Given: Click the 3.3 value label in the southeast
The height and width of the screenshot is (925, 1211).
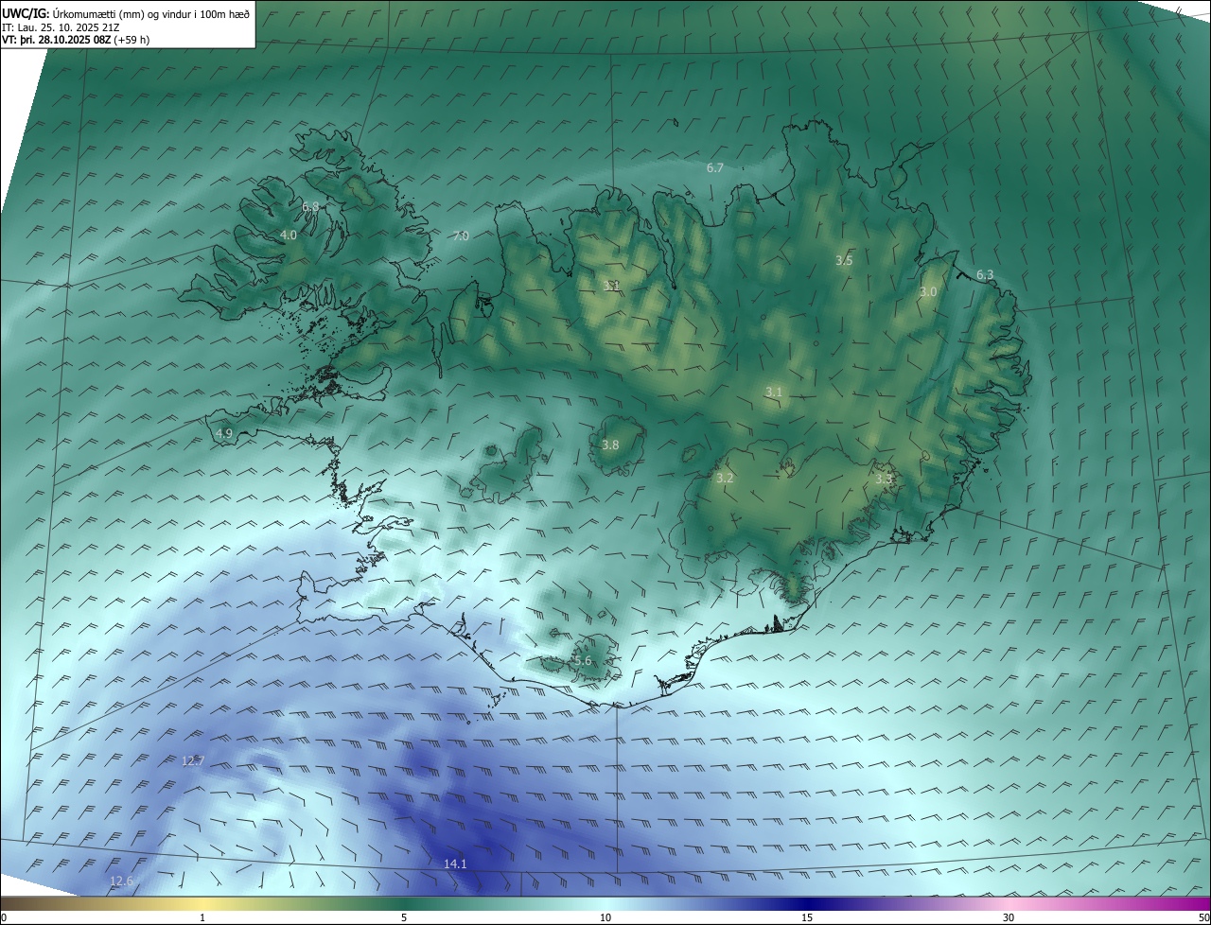Looking at the screenshot, I should coord(884,480).
